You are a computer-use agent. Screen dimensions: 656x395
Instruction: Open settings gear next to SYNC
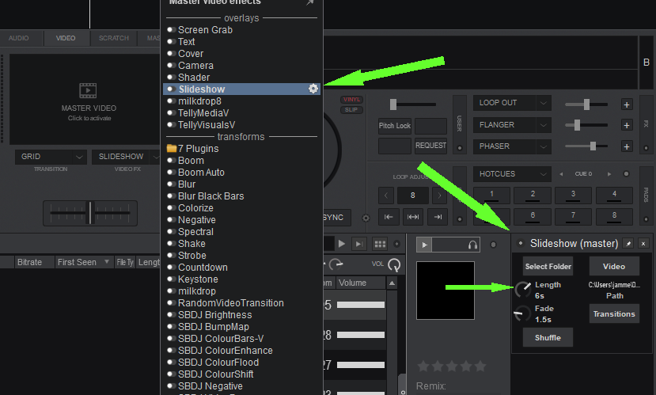[x=366, y=218]
